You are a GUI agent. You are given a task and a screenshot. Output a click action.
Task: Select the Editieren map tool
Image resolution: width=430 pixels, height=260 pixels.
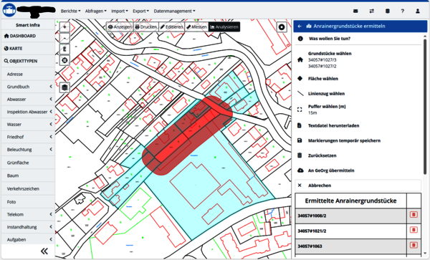click(172, 27)
